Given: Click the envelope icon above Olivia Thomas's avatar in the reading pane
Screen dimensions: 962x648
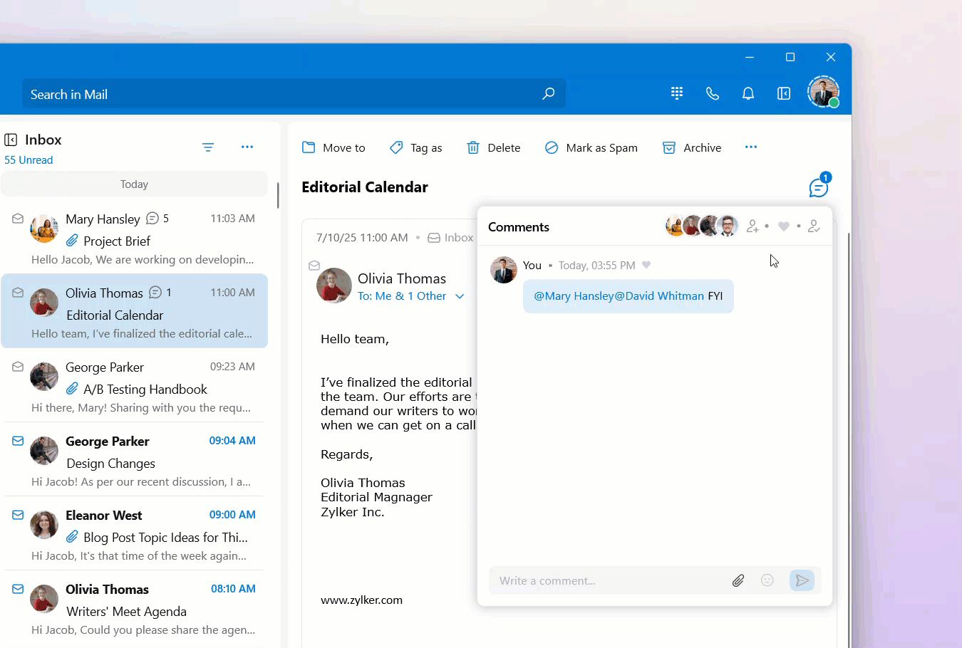Looking at the screenshot, I should click(314, 266).
